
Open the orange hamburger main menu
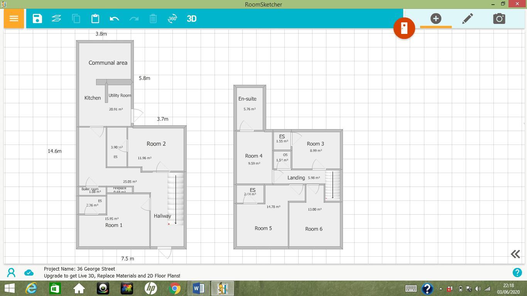click(14, 18)
